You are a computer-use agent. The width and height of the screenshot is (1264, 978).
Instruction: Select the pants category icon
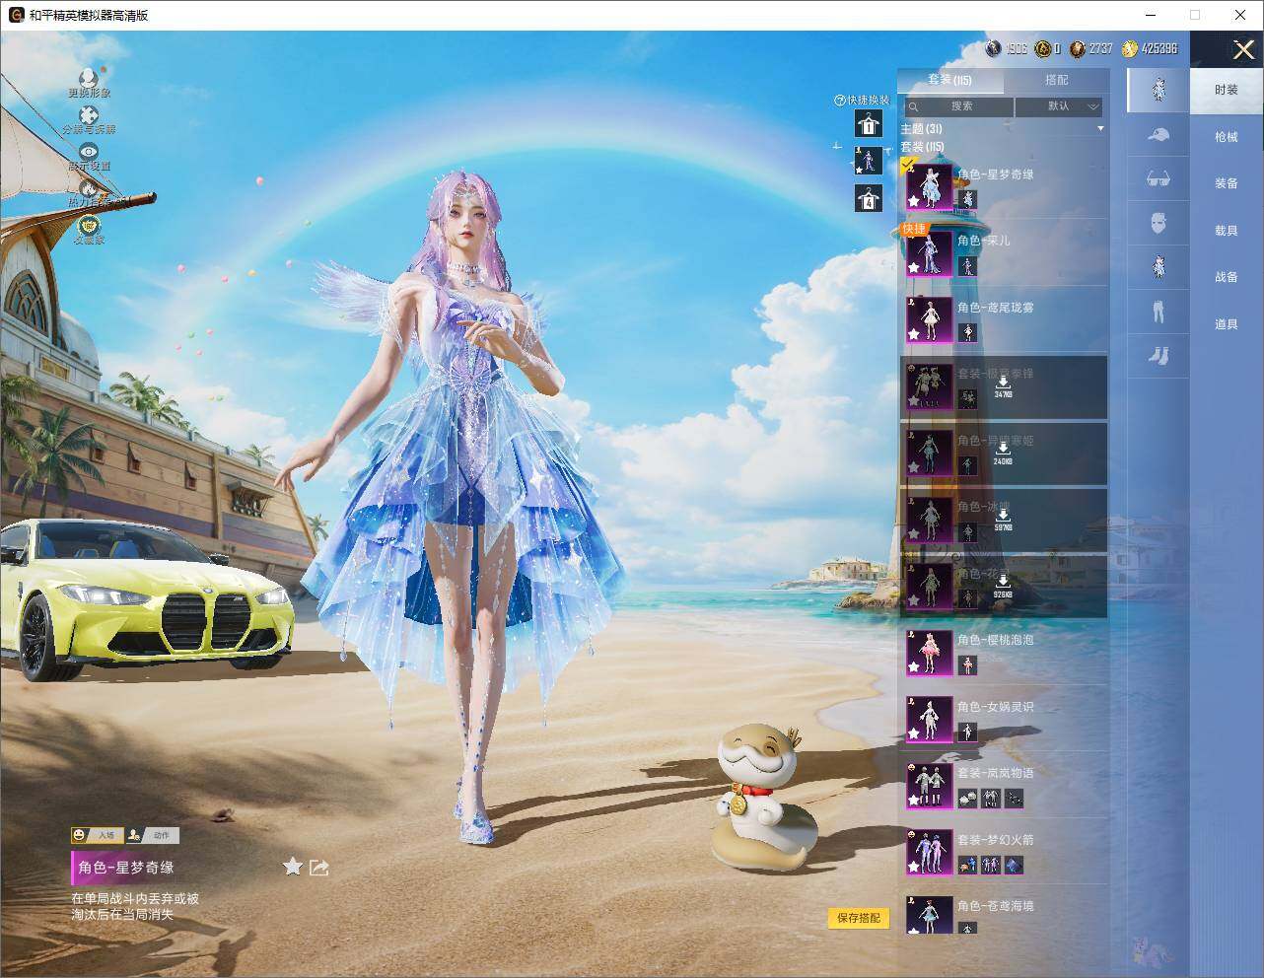pos(1159,311)
